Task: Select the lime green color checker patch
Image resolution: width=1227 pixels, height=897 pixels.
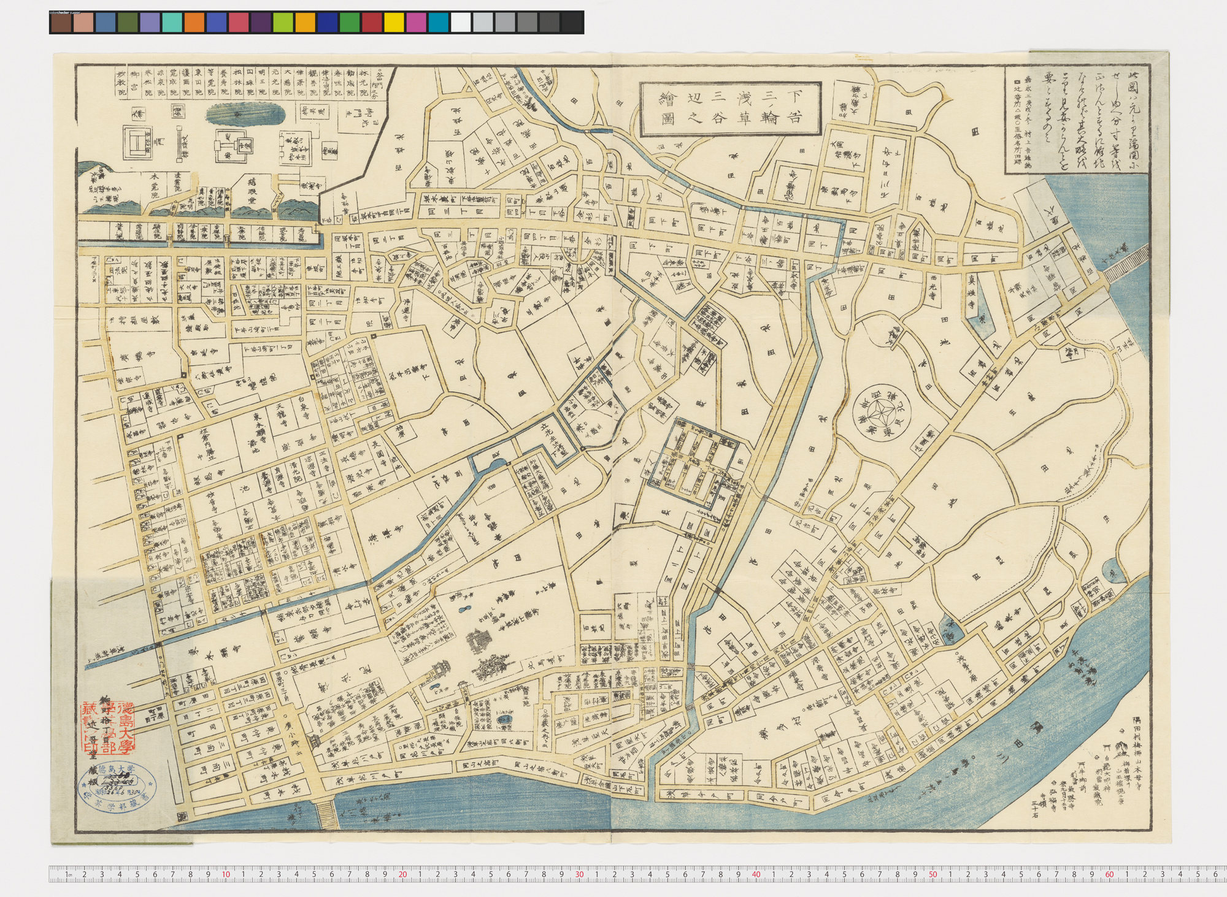Action: click(282, 23)
